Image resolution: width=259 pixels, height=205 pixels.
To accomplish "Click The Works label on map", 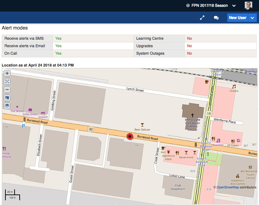I will (x=17, y=111).
